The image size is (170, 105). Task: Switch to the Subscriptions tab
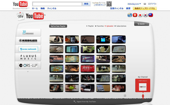coord(120,26)
